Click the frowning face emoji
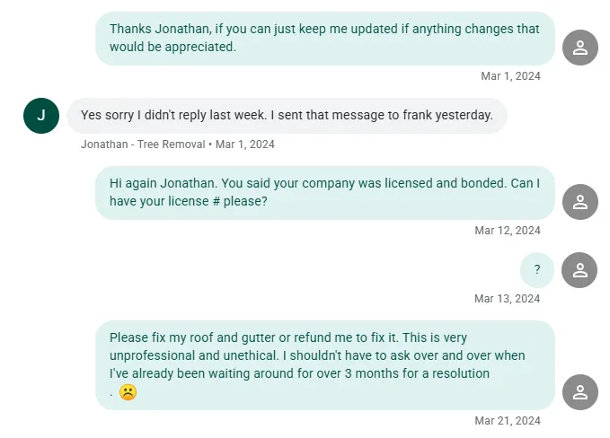Image resolution: width=610 pixels, height=438 pixels. pos(128,392)
